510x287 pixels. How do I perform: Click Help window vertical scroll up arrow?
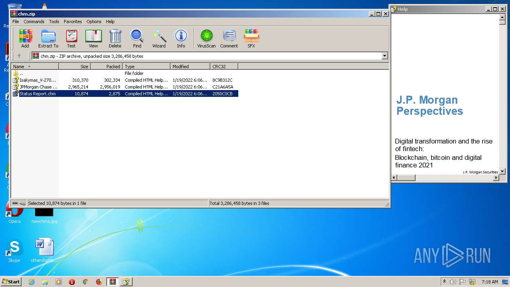502,18
